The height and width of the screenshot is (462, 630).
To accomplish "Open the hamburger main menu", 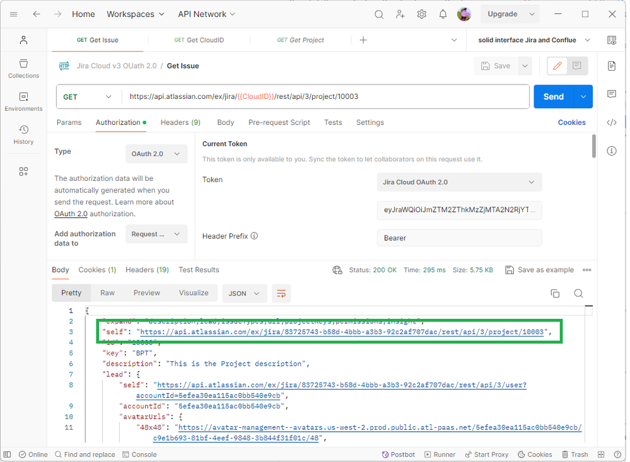I will click(x=13, y=14).
